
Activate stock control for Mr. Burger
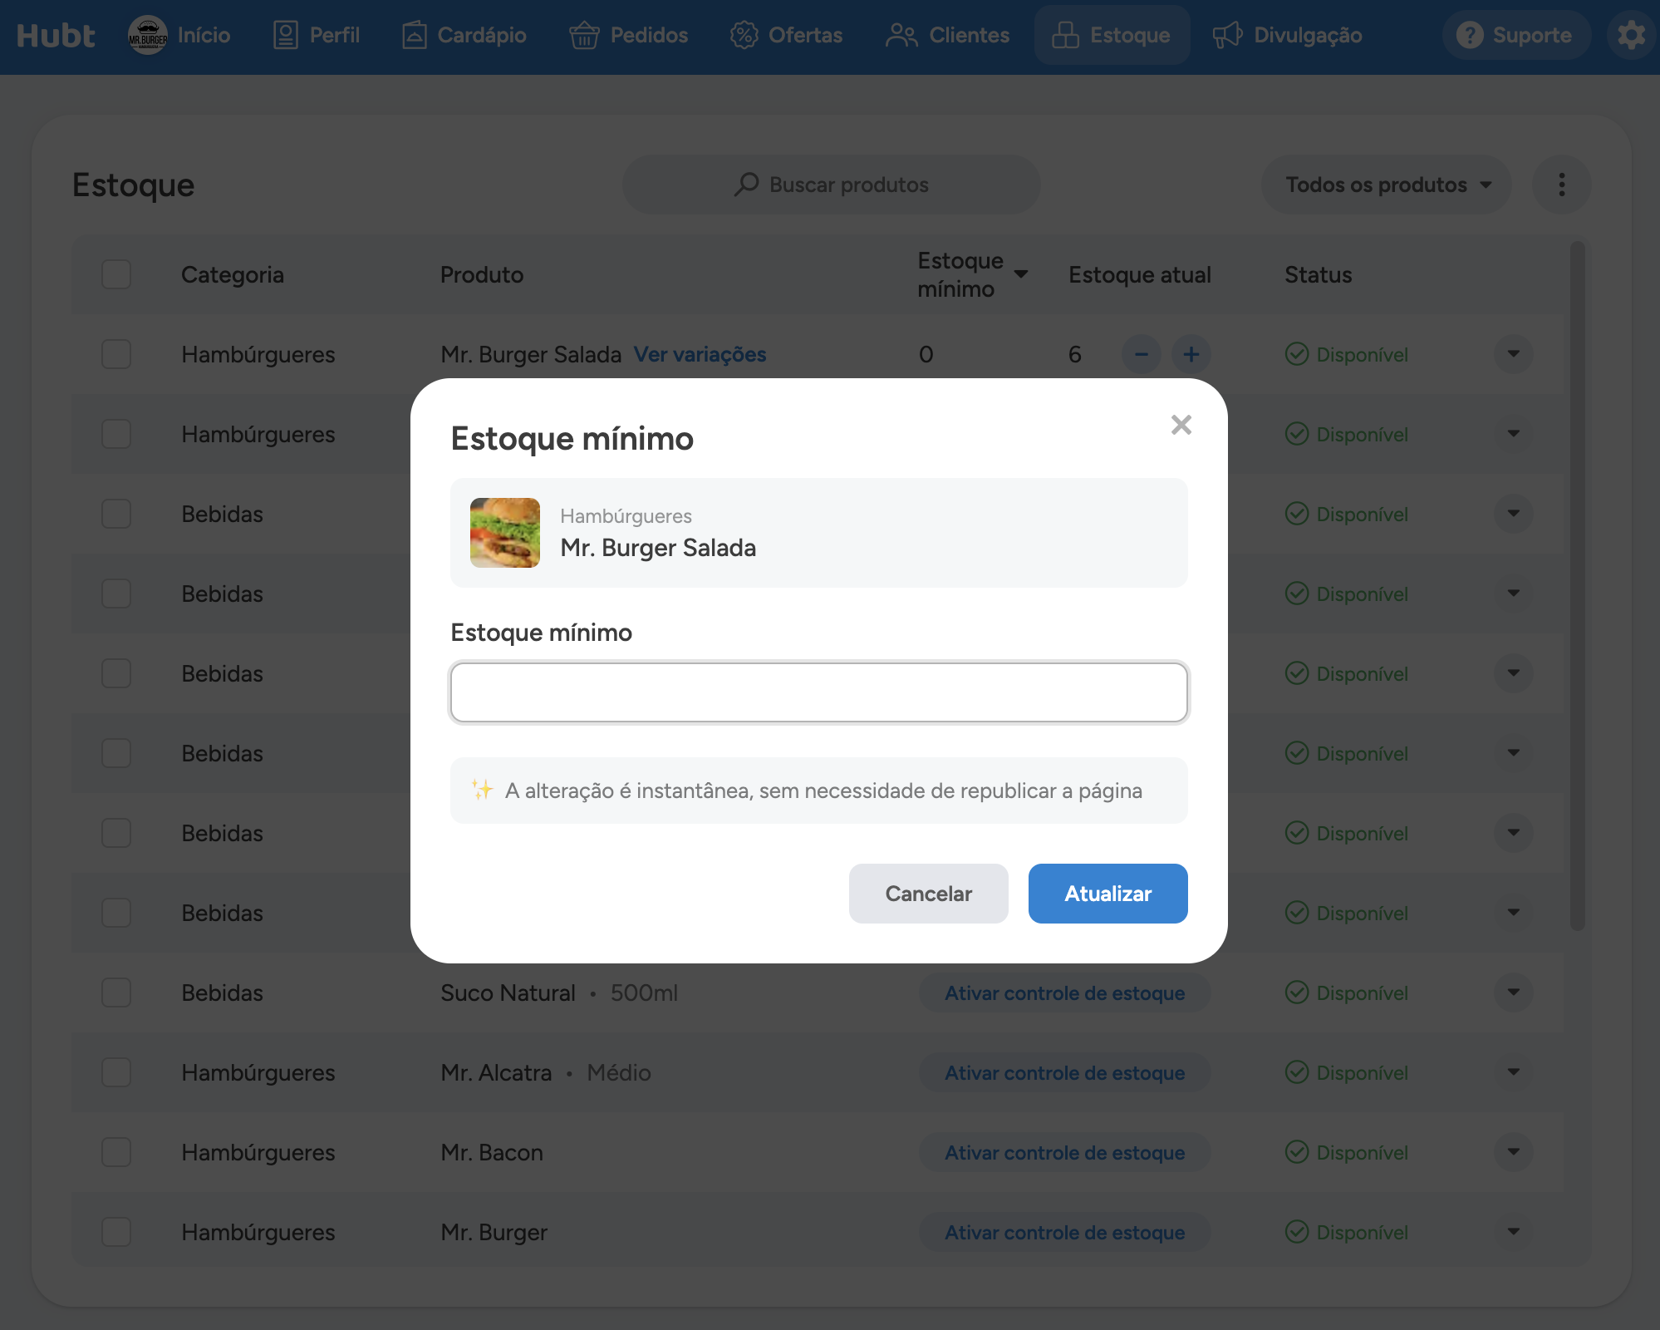click(1065, 1232)
